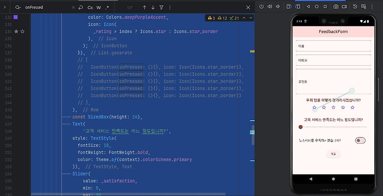Start screen recording with video camera icon
Image resolution: width=383 pixels, height=196 pixels.
coord(344,7)
